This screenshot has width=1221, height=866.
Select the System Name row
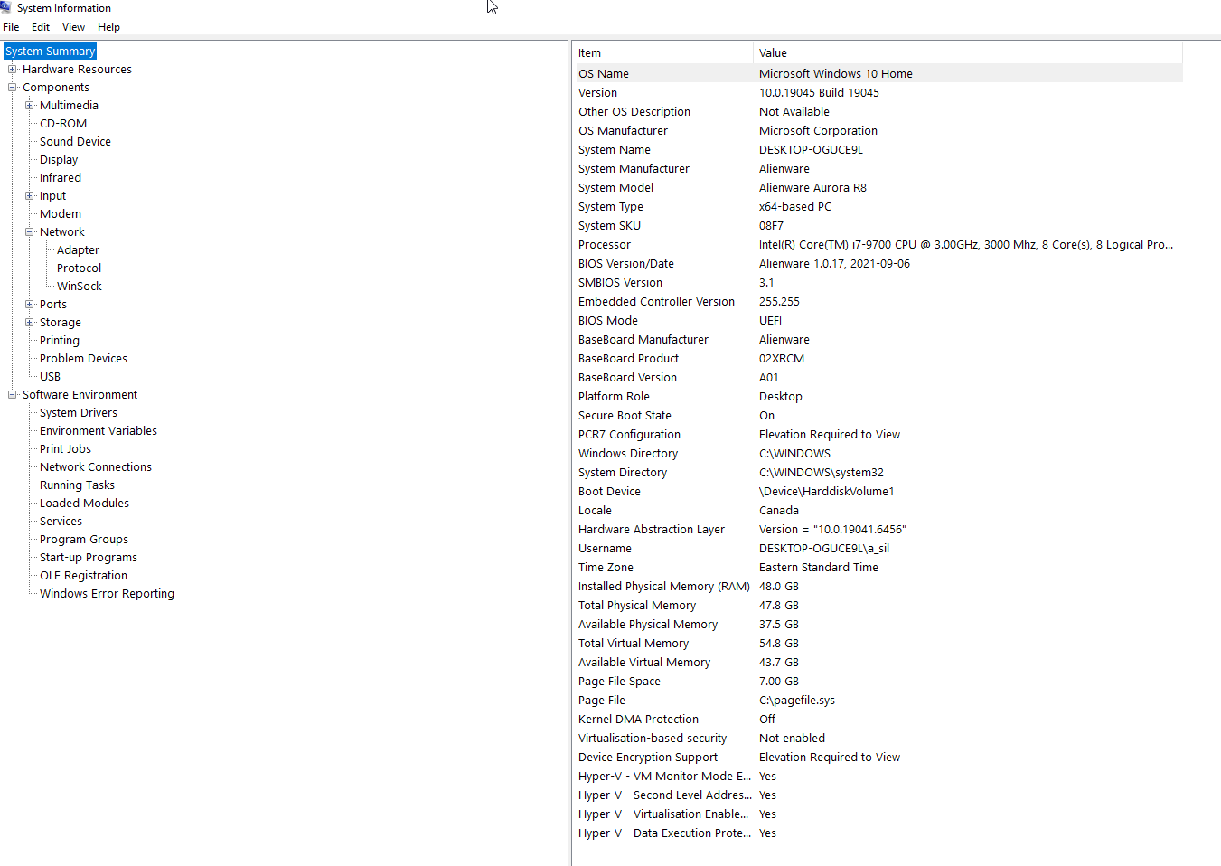[878, 150]
